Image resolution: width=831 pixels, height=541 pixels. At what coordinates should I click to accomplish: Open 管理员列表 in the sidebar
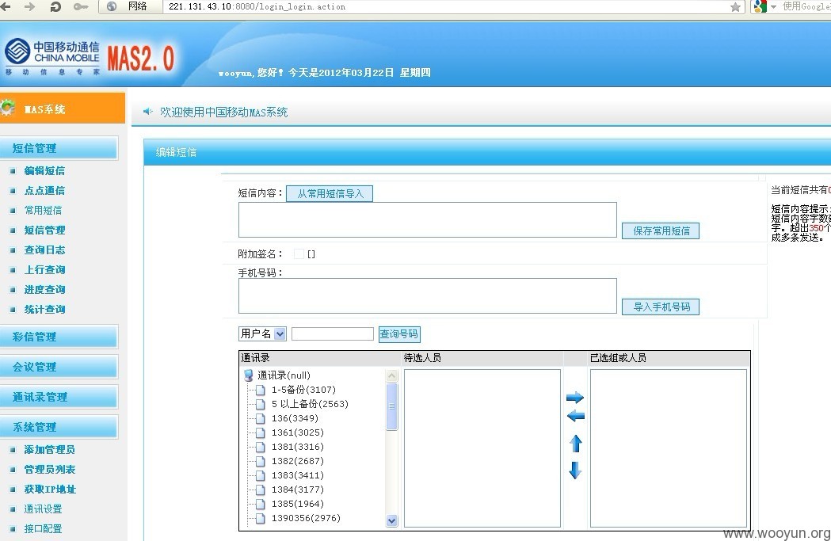coord(50,469)
